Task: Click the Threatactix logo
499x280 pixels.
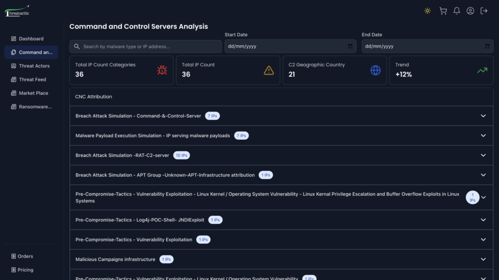Action: (18, 12)
